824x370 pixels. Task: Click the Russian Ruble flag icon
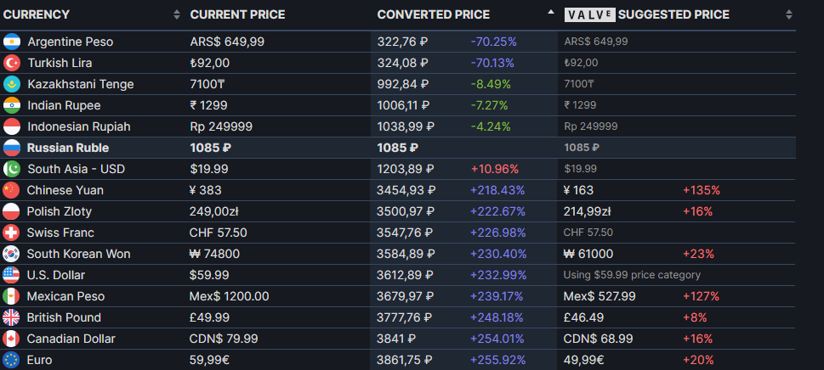coord(12,148)
